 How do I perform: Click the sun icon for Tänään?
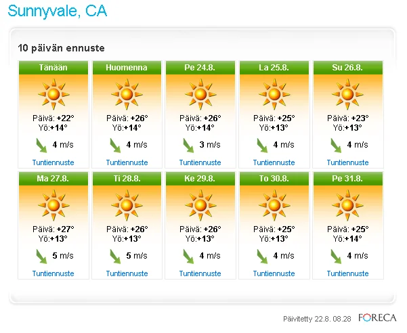(x=53, y=92)
